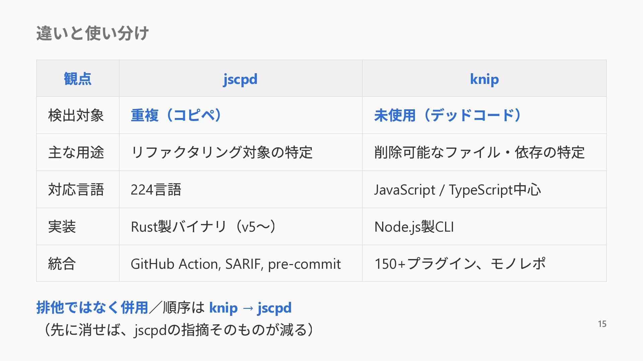Select the 検出対象 row label
Viewport: 643px width, 361px height.
(78, 115)
